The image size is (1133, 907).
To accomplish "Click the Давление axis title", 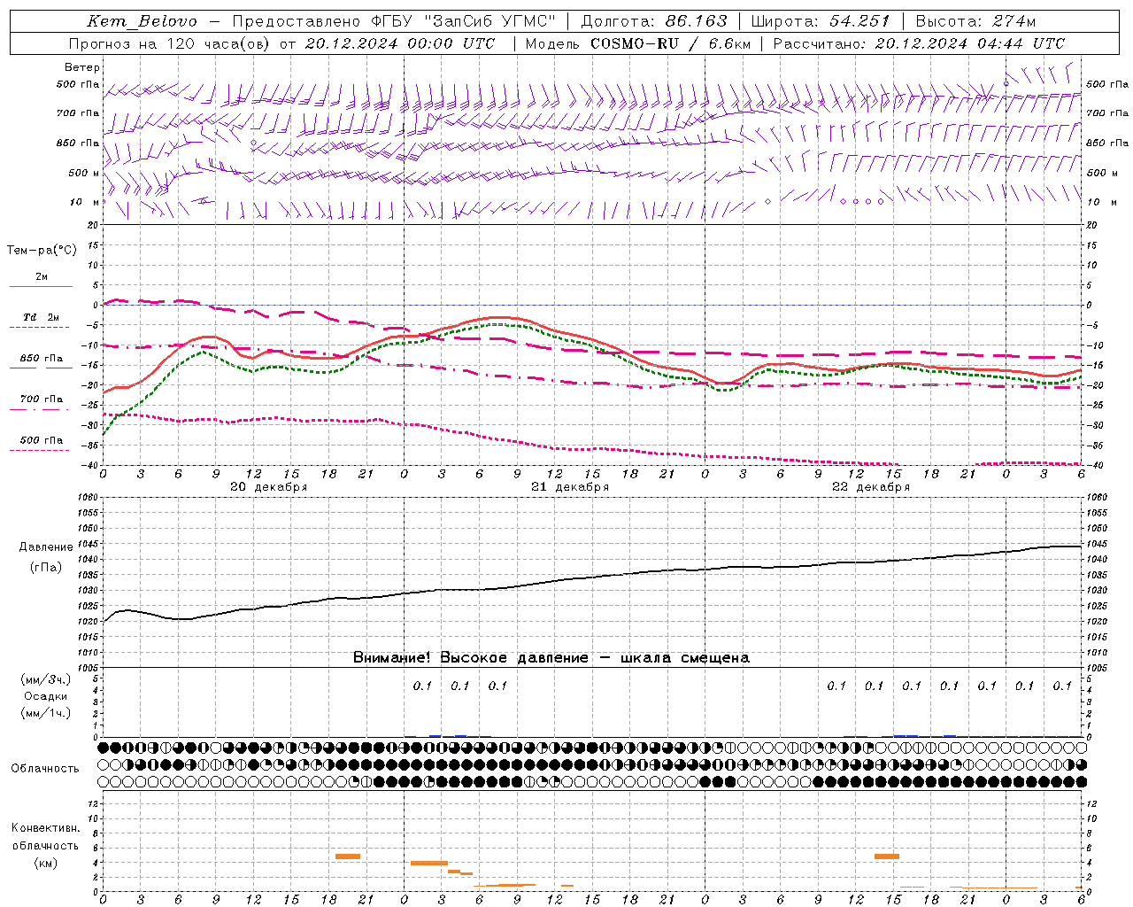I will (46, 547).
